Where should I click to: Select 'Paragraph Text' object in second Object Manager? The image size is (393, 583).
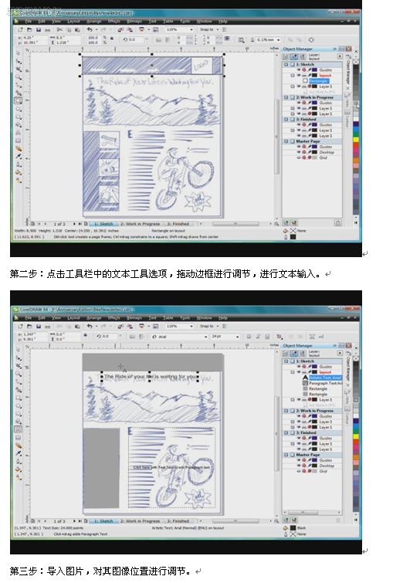[x=325, y=383]
